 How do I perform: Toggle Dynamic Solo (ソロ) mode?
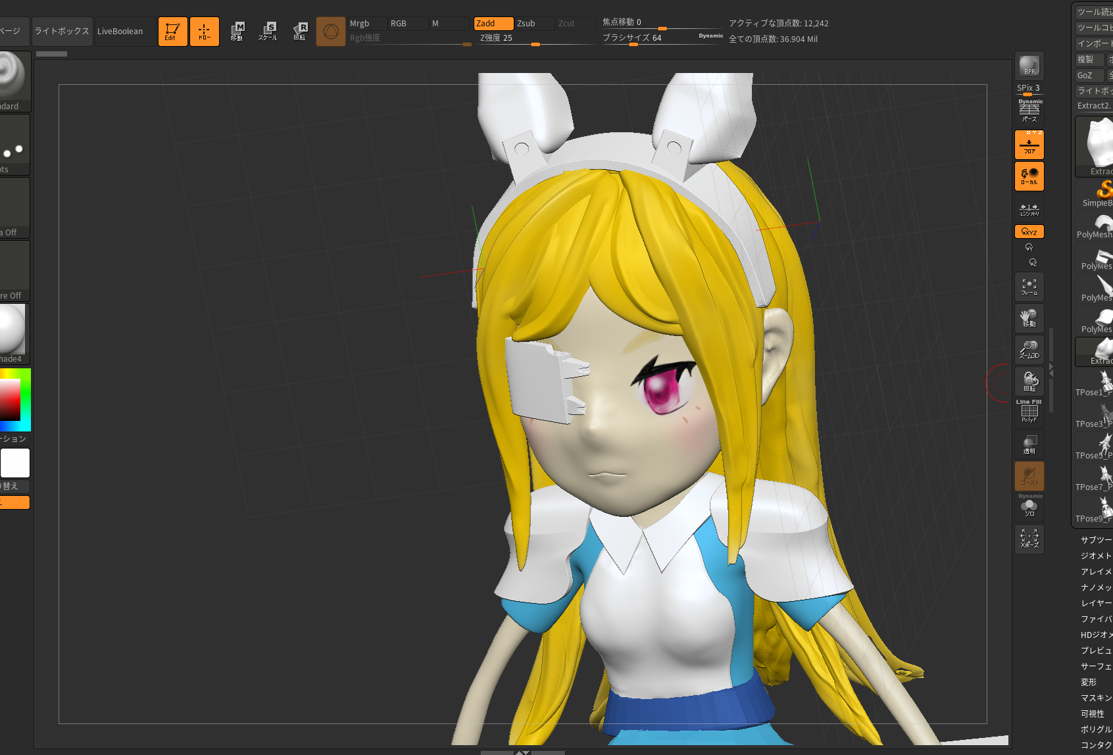tap(1029, 507)
